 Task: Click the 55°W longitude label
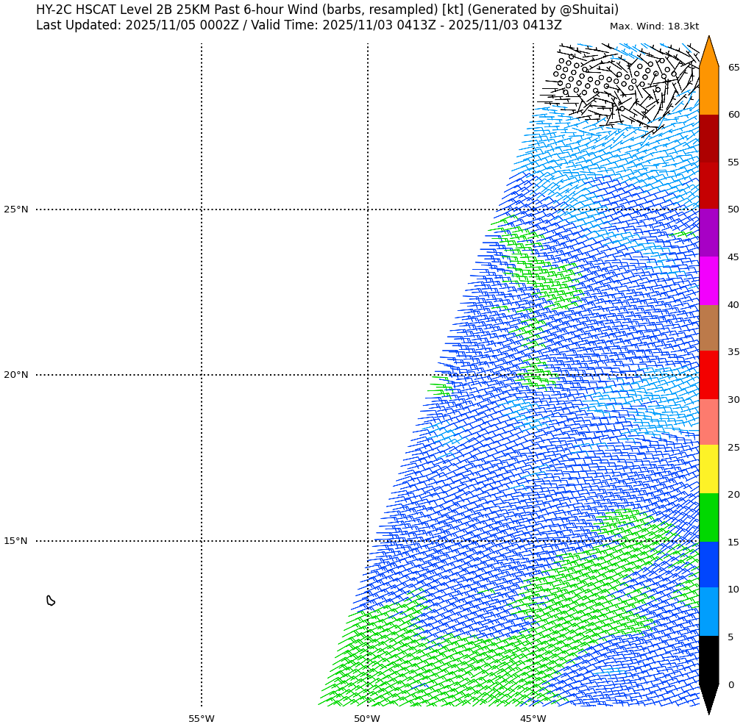202,718
